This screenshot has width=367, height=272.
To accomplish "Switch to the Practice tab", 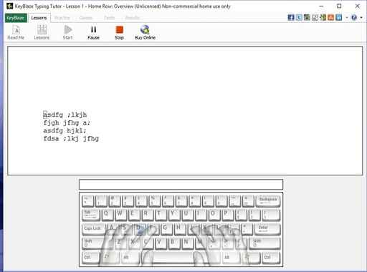I will pos(62,18).
